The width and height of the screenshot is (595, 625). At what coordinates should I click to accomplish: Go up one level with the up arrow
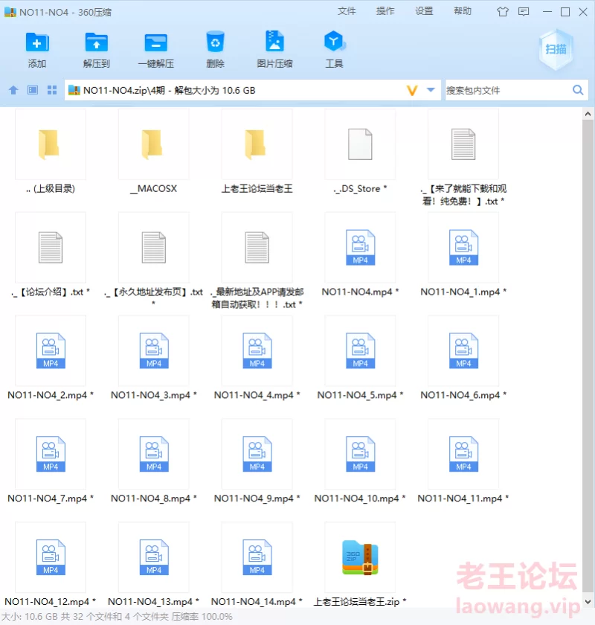pos(13,90)
